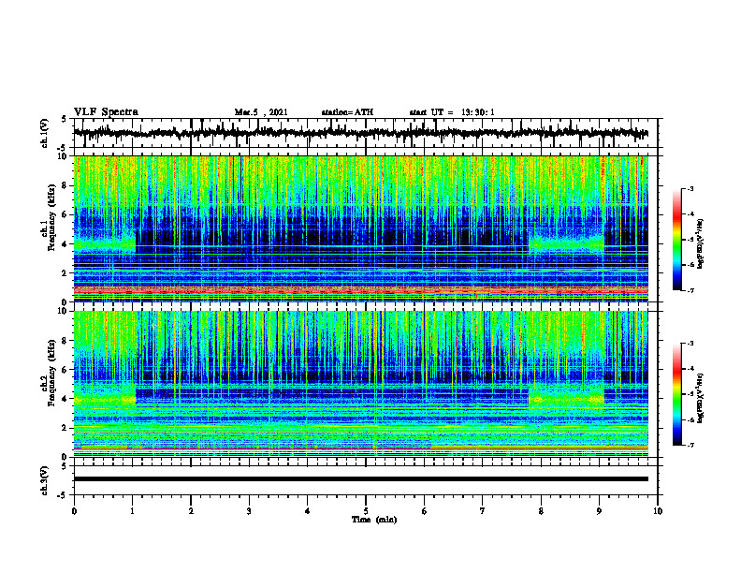The height and width of the screenshot is (573, 741).
Task: Select the "start UT = 13:30: 1" text
Action: (x=452, y=112)
